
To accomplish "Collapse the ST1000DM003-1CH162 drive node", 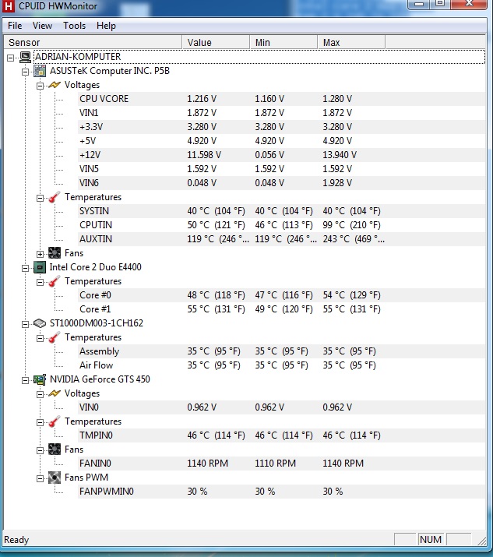I will pos(25,324).
